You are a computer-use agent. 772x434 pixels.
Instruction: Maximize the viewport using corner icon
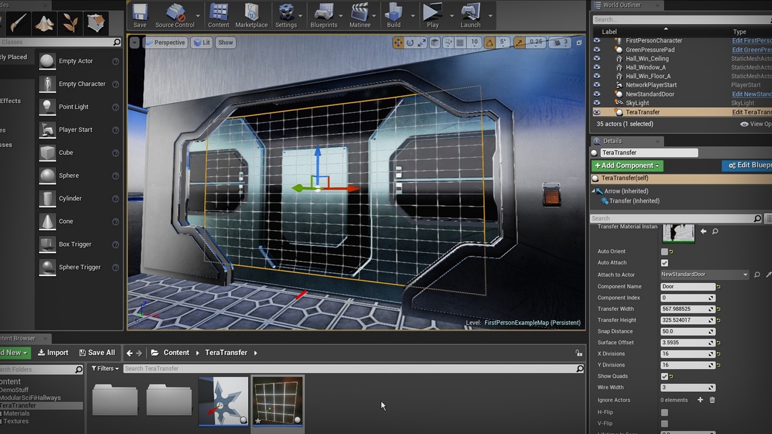click(579, 42)
